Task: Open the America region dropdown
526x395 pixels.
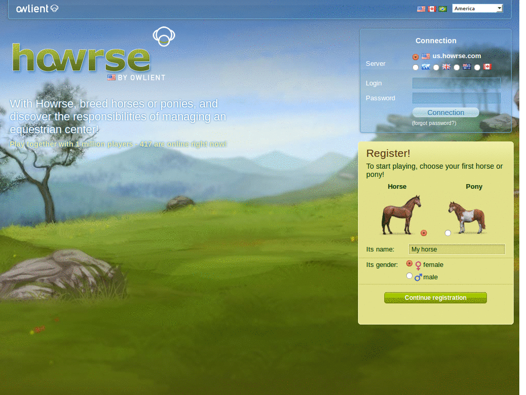Action: pos(477,8)
